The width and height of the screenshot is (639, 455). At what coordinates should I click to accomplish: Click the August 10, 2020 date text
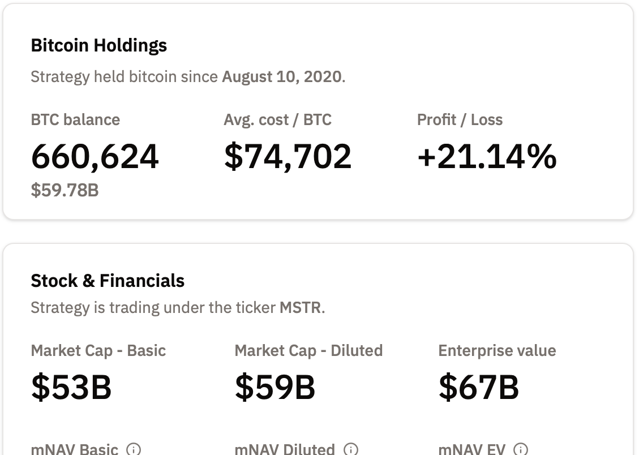pos(282,76)
